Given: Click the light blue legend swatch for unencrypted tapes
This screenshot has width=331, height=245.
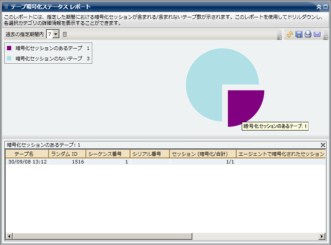Looking at the screenshot, I should point(9,58).
